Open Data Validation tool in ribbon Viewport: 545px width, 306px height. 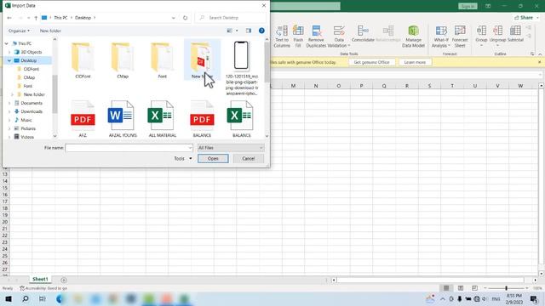tap(339, 36)
